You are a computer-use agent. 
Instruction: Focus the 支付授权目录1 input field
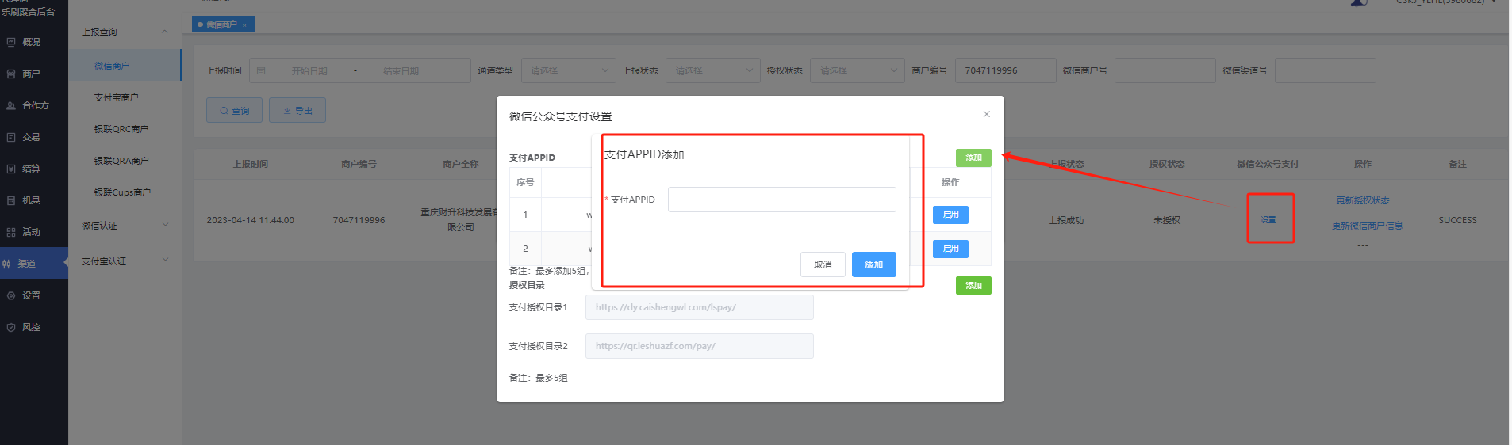700,307
